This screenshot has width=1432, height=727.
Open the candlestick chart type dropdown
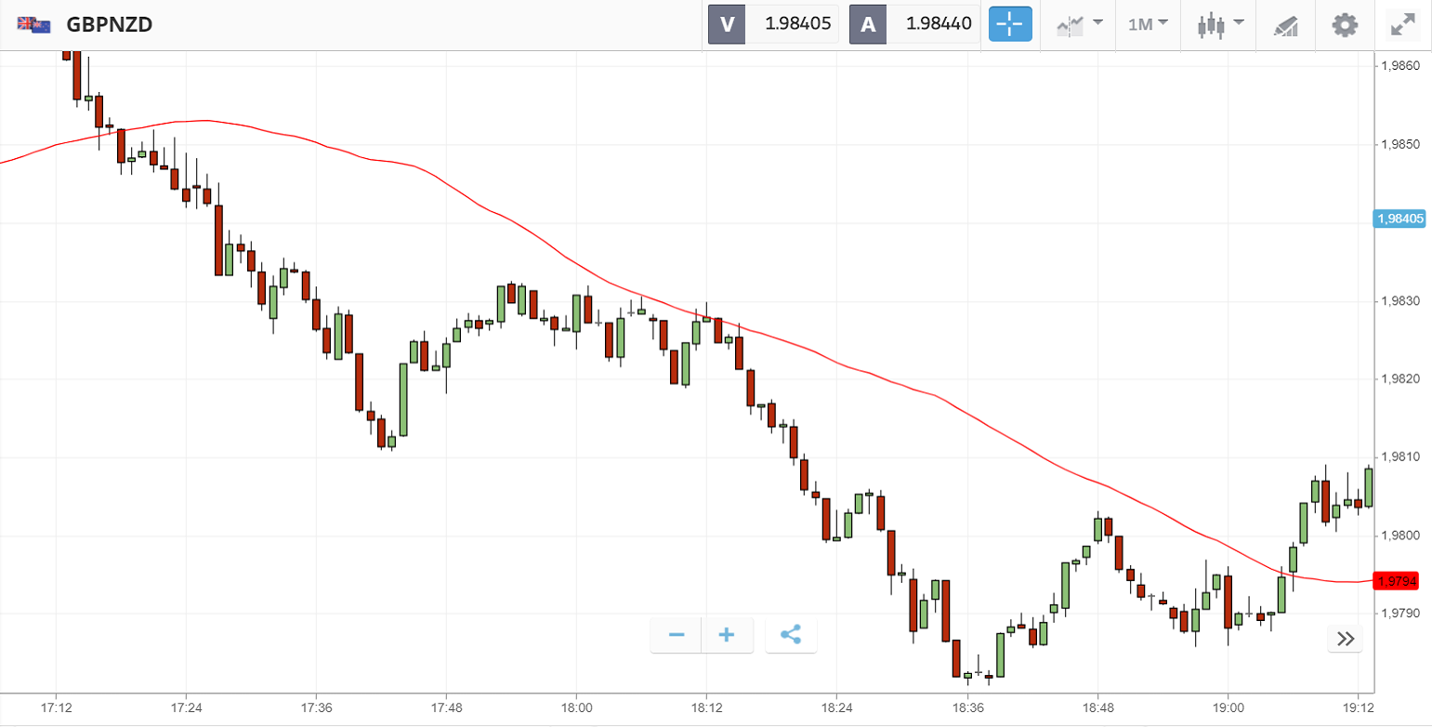1220,24
